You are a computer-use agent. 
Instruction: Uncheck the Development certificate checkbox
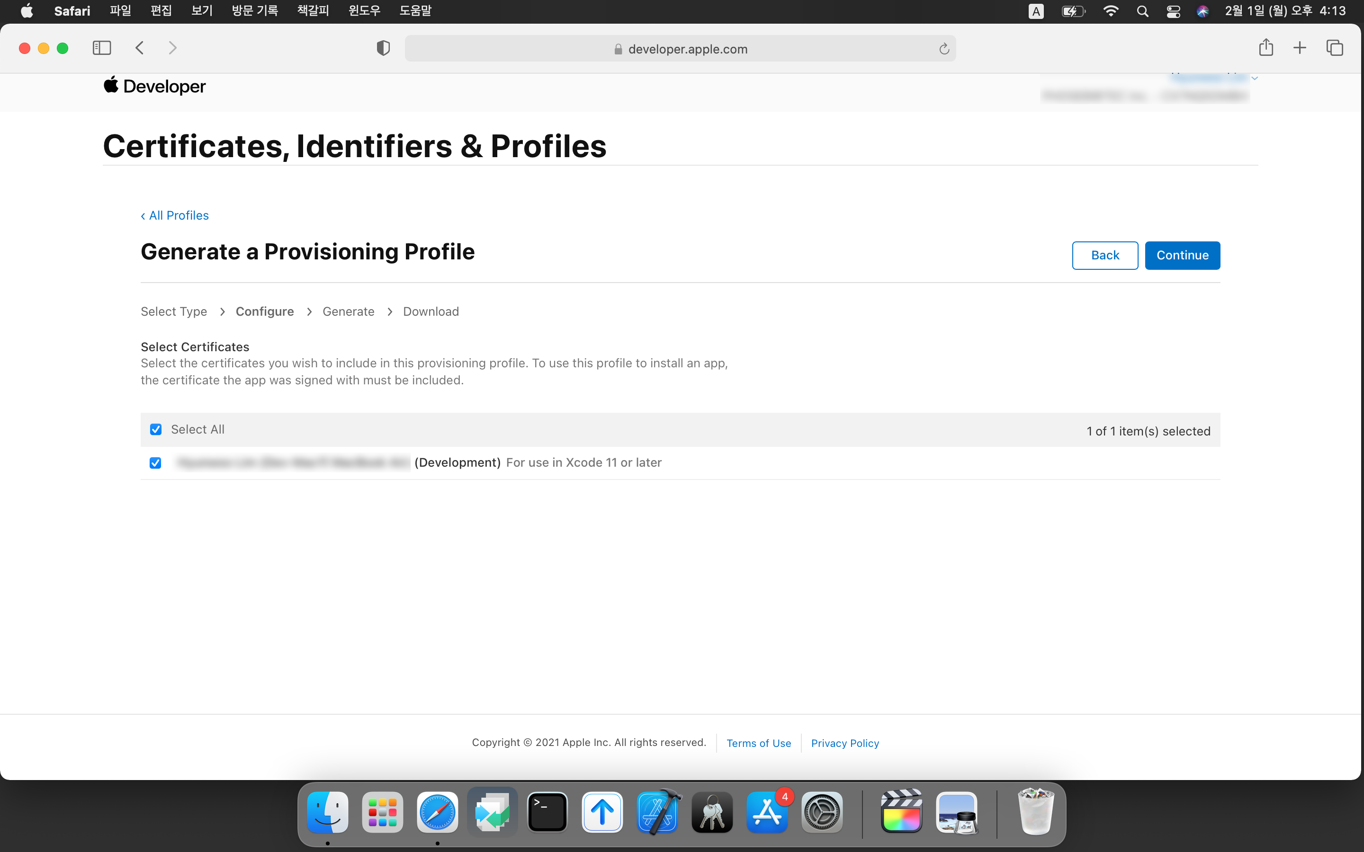(x=155, y=462)
